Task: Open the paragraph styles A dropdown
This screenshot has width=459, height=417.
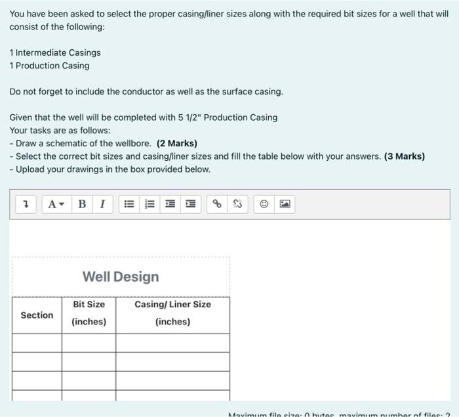Action: tap(56, 204)
